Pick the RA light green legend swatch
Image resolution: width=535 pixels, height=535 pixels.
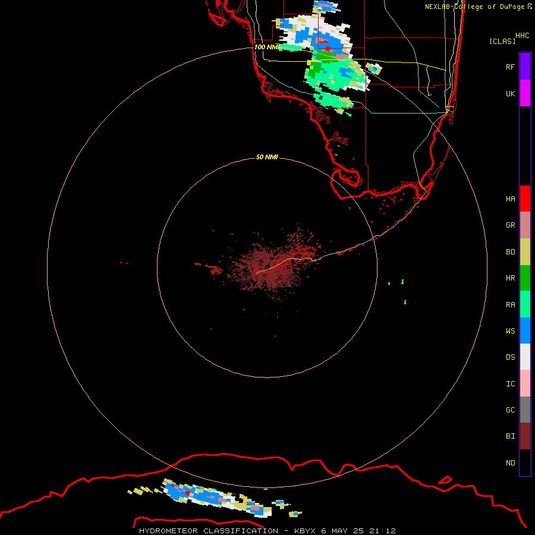525,304
